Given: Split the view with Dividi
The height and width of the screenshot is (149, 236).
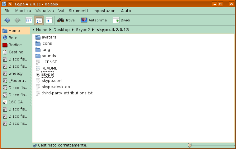Looking at the screenshot, I should coord(121,20).
